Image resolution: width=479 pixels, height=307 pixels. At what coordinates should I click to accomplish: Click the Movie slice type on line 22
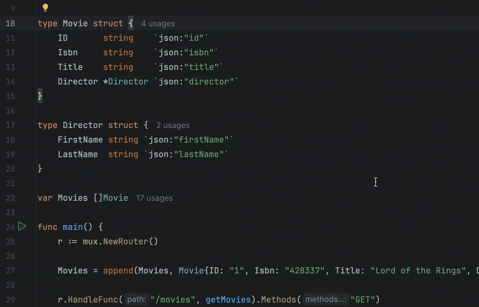pyautogui.click(x=115, y=198)
